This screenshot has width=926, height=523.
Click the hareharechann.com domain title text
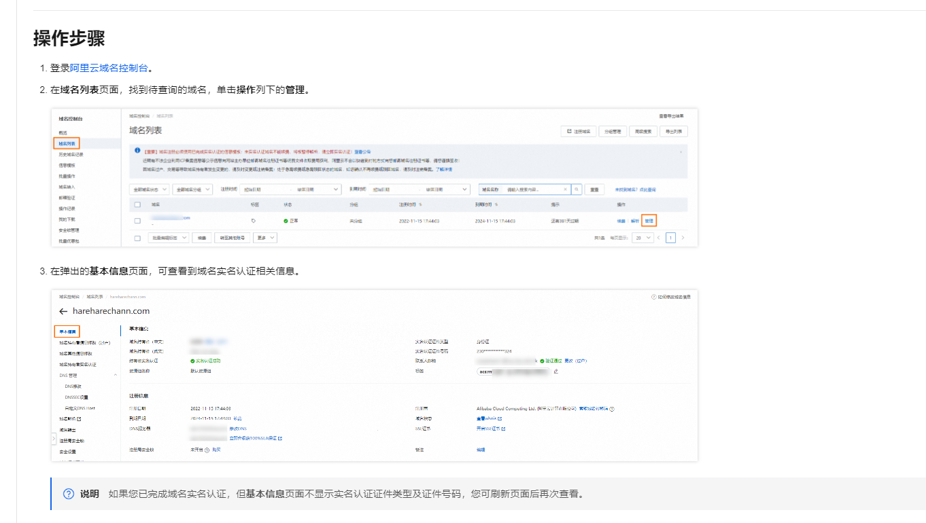(111, 311)
